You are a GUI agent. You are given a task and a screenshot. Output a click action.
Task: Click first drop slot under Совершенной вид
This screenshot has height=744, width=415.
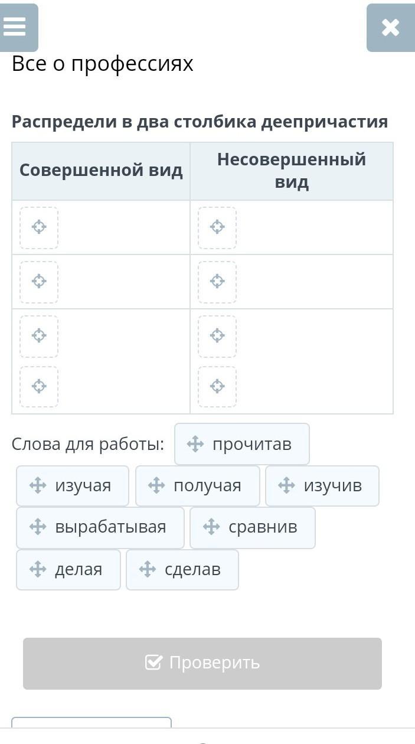click(39, 227)
